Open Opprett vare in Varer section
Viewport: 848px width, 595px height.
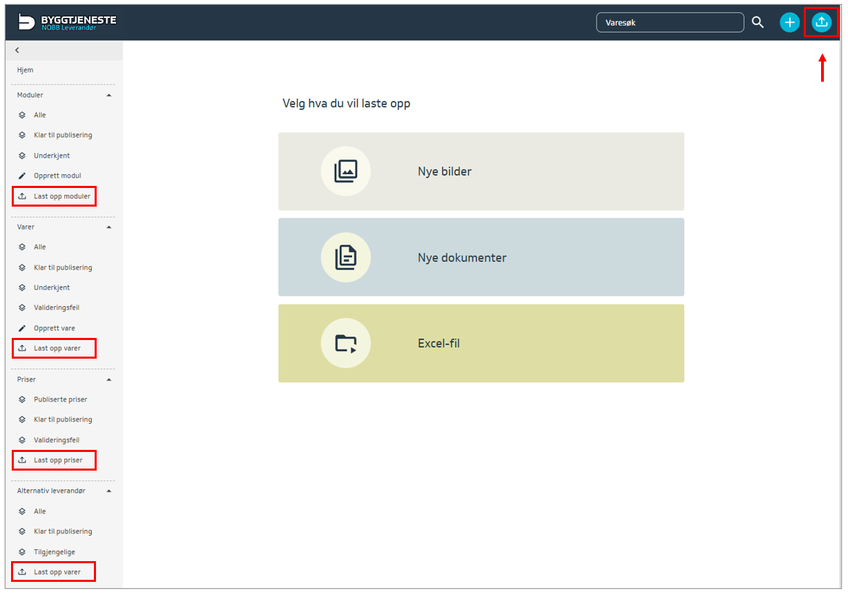[54, 328]
